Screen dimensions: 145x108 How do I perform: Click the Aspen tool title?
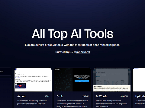click(x=21, y=96)
